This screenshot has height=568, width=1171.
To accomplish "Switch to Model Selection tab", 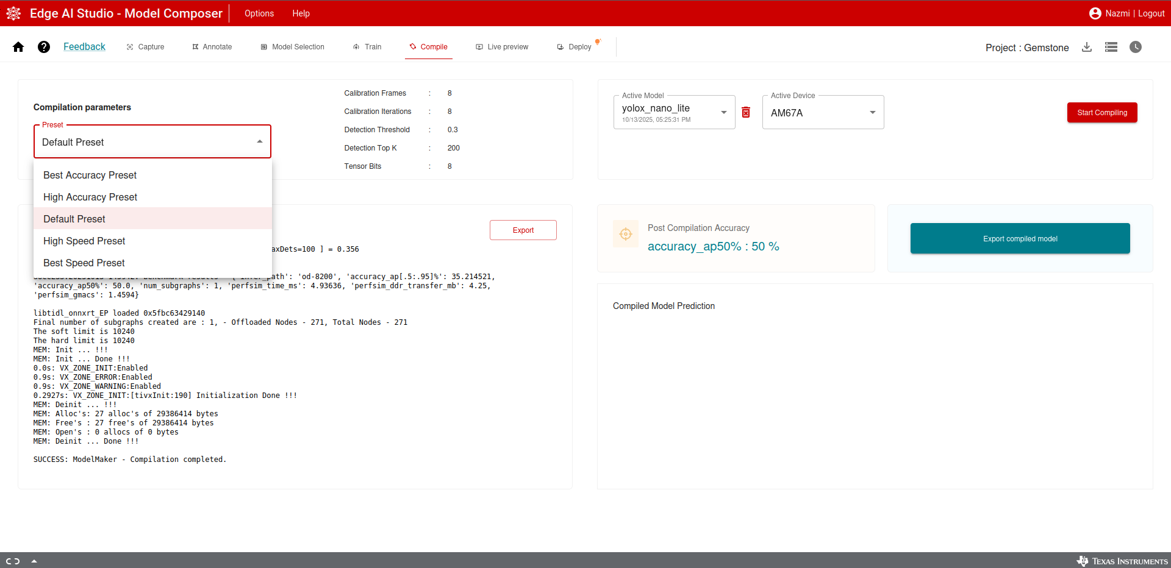I will point(292,47).
